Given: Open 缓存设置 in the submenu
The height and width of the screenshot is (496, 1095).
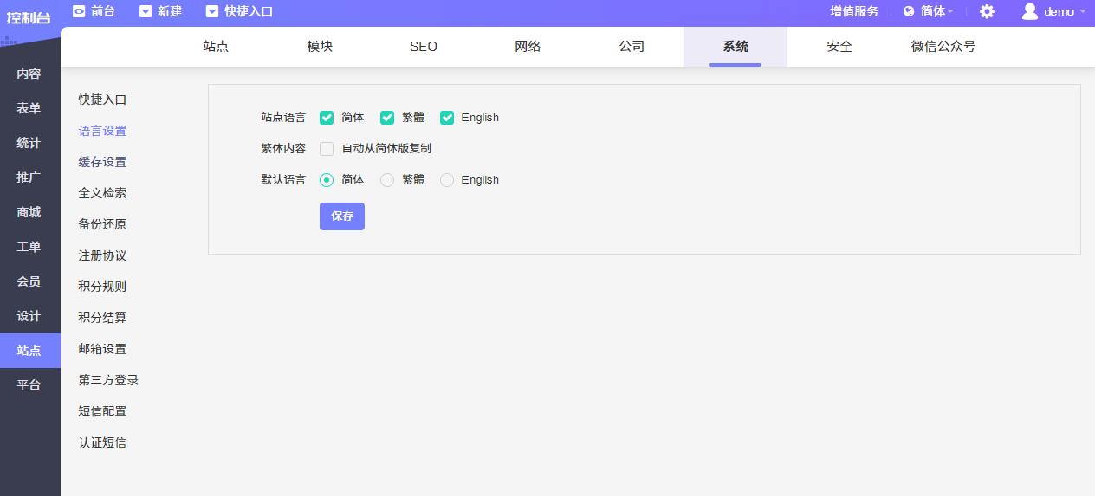Looking at the screenshot, I should coord(102,162).
